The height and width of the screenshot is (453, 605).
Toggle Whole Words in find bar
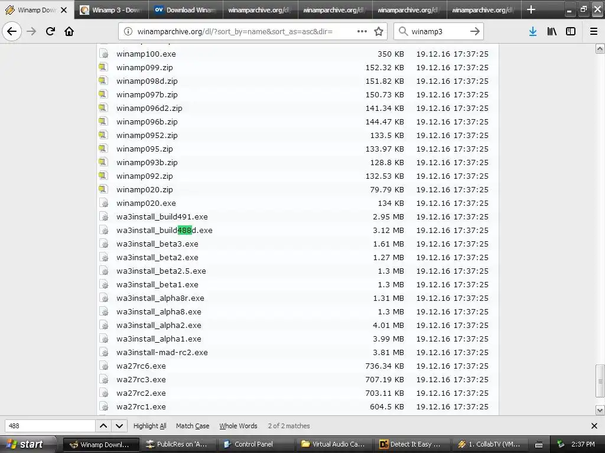(x=238, y=426)
